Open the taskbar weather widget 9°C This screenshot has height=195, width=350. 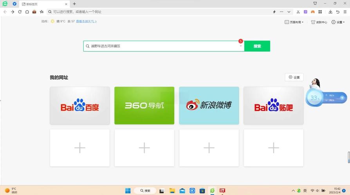click(x=11, y=191)
